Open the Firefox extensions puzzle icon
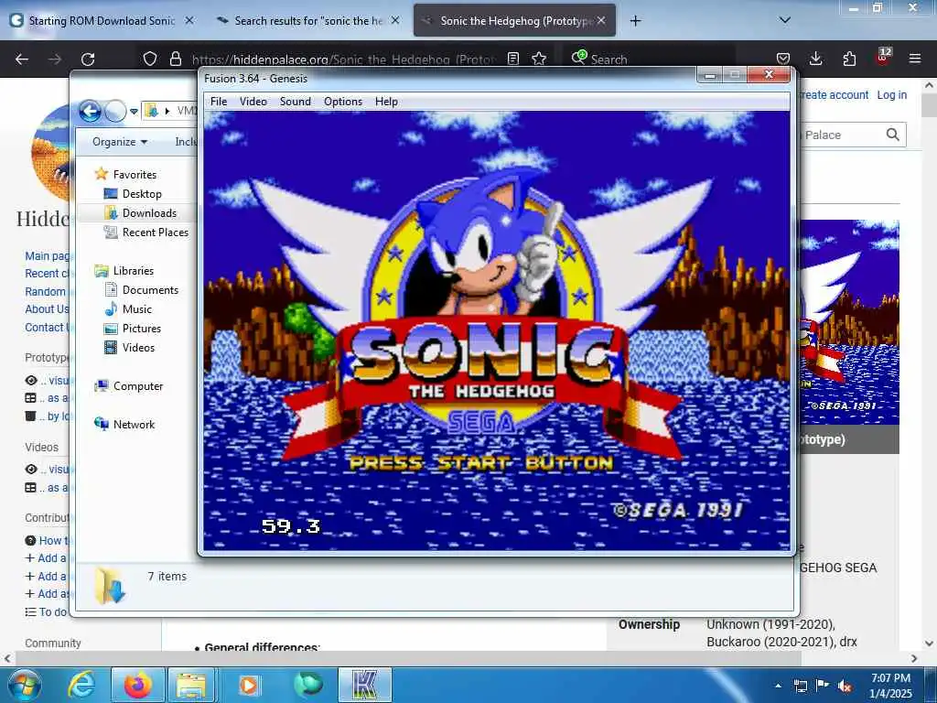The height and width of the screenshot is (703, 937). tap(849, 59)
